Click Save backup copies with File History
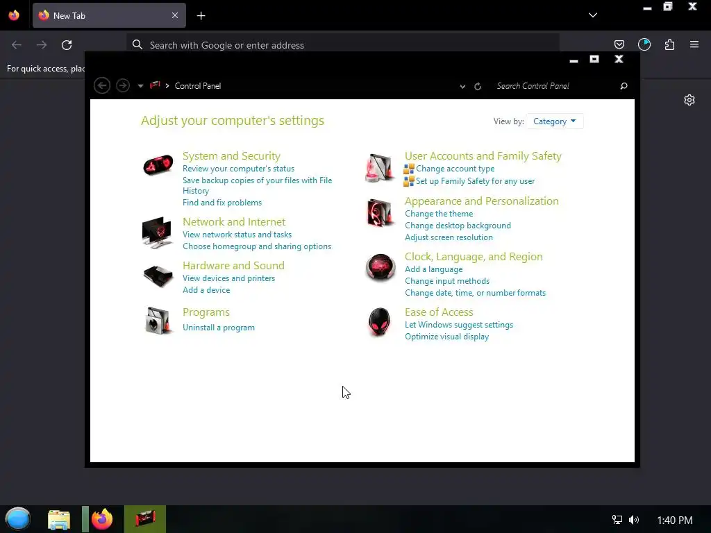The image size is (711, 533). click(257, 185)
